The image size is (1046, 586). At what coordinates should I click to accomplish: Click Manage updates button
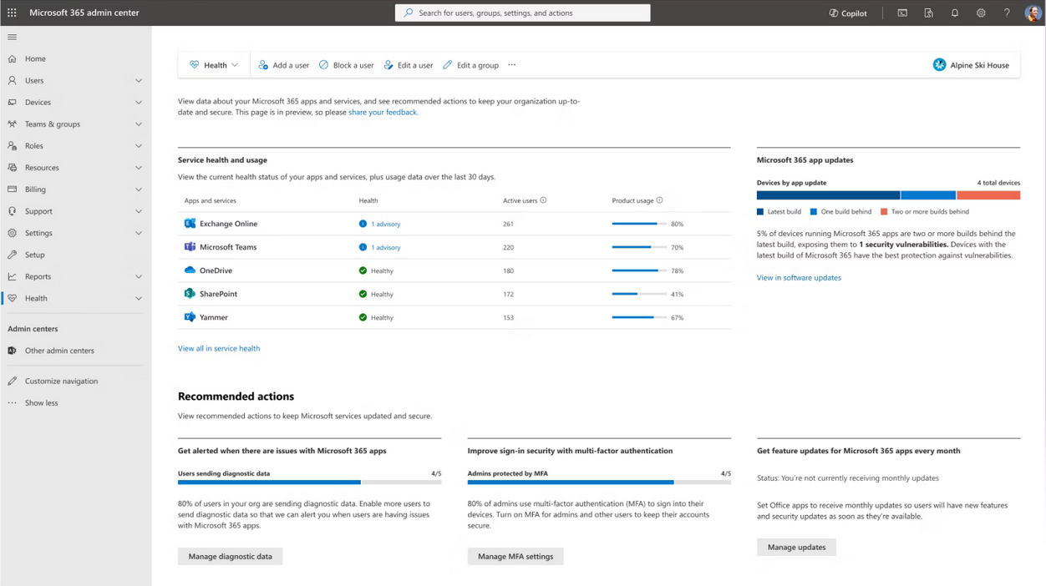(x=796, y=547)
